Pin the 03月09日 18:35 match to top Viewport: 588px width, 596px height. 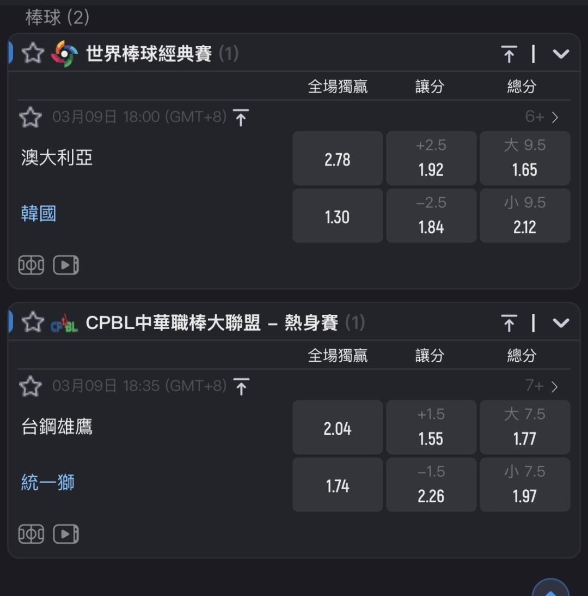point(241,386)
